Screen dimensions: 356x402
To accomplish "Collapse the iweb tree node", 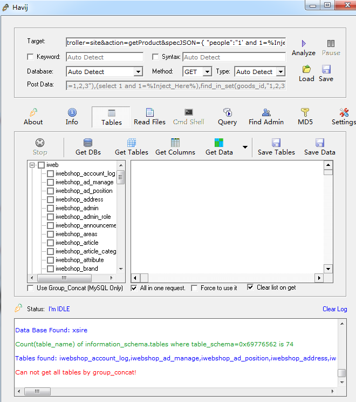I will [x=32, y=165].
